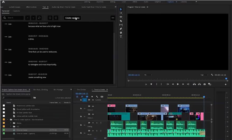Step back one frame
The image size is (232, 140).
click(173, 84)
